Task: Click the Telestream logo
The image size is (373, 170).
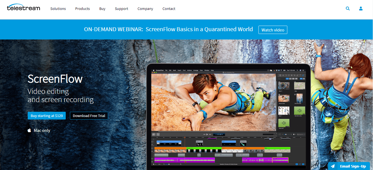Action: [x=24, y=7]
